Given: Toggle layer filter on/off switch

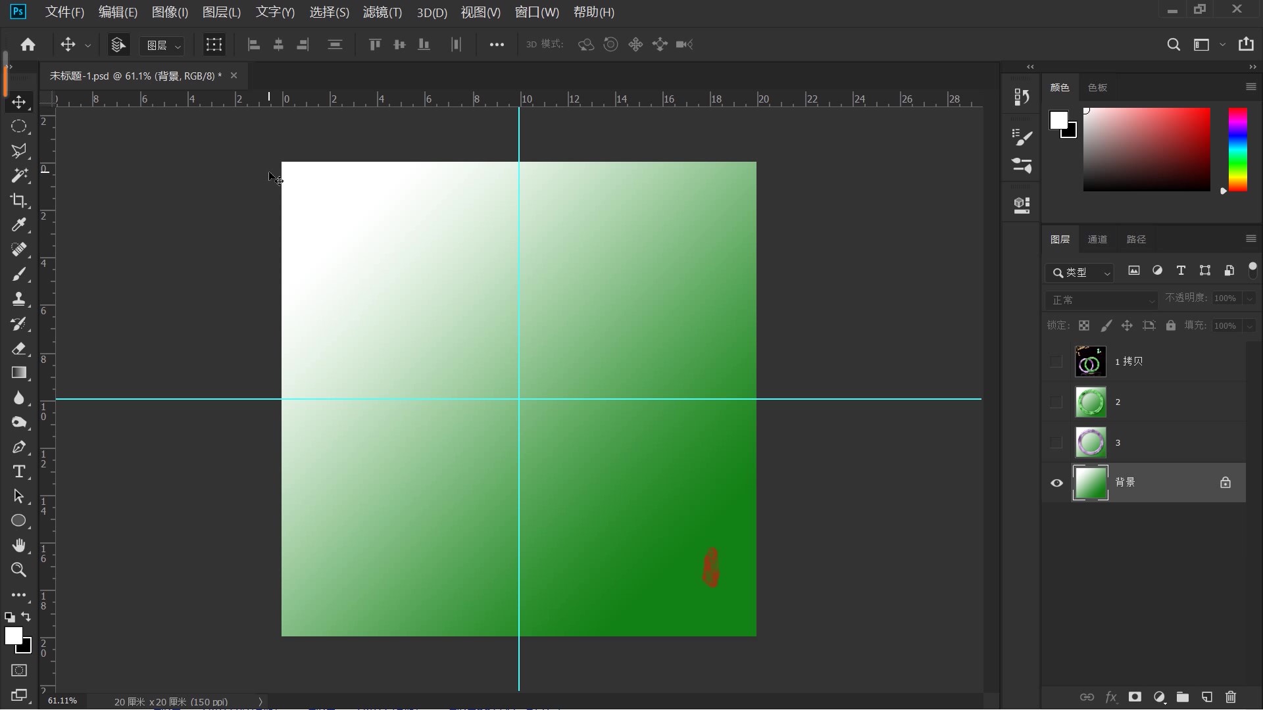Looking at the screenshot, I should (x=1252, y=270).
